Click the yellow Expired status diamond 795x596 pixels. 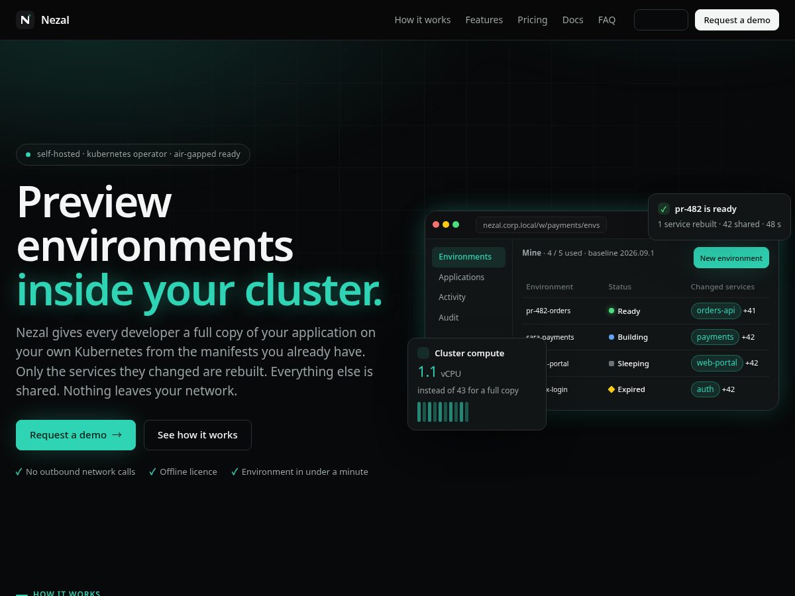611,389
